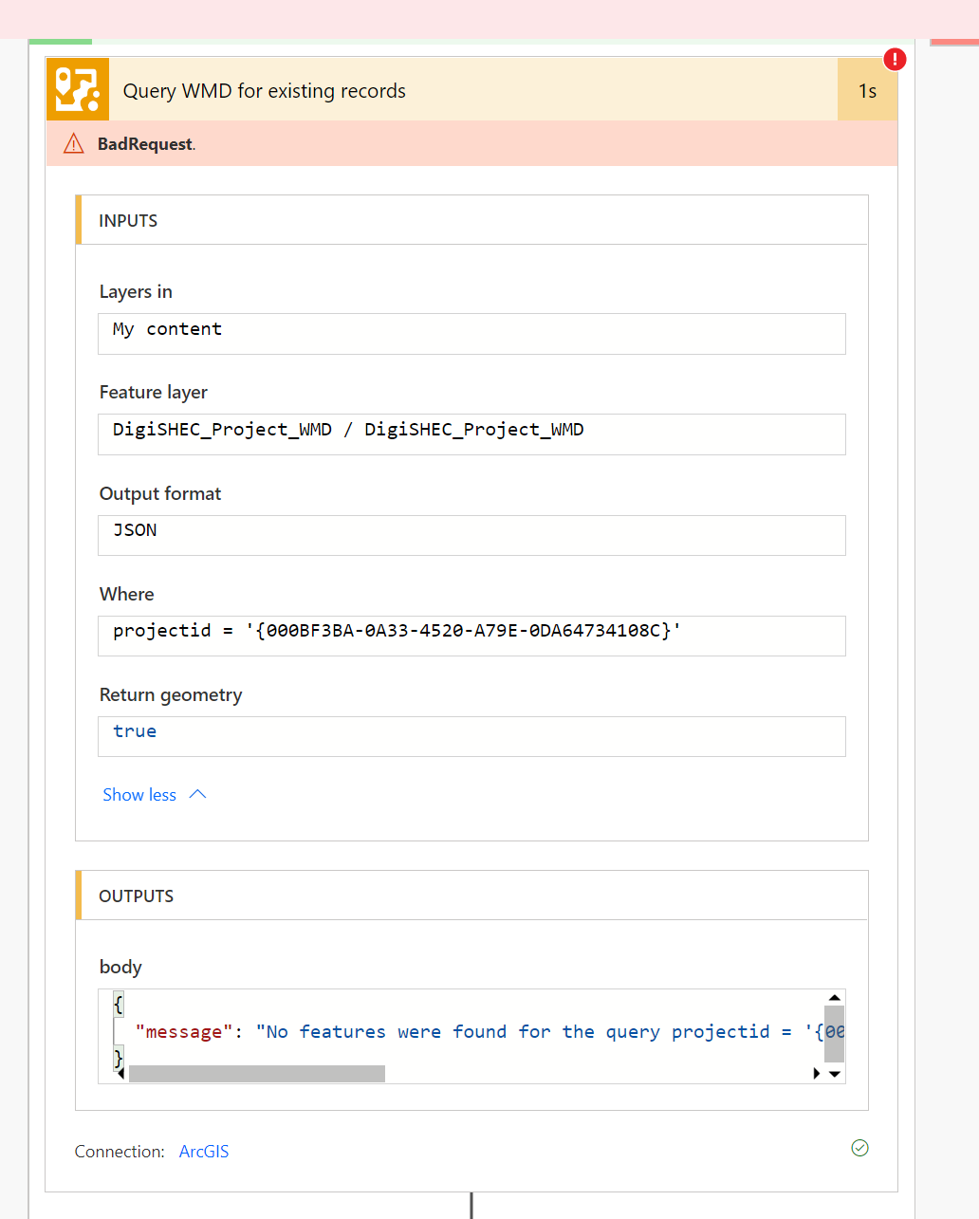Click the Layers in field My content

coord(471,334)
